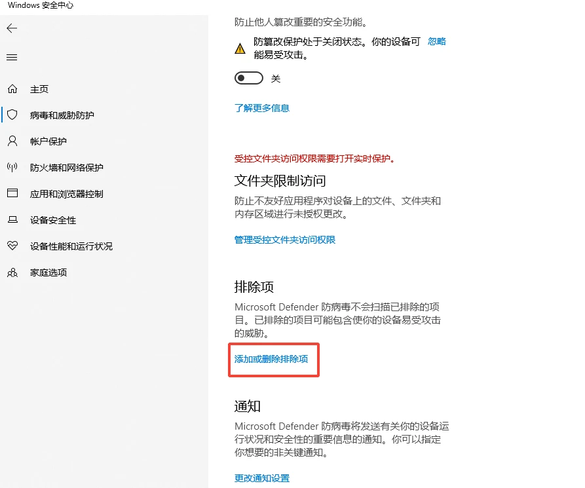This screenshot has height=488, width=585.
Task: Click the 通知 heading
Action: [248, 406]
